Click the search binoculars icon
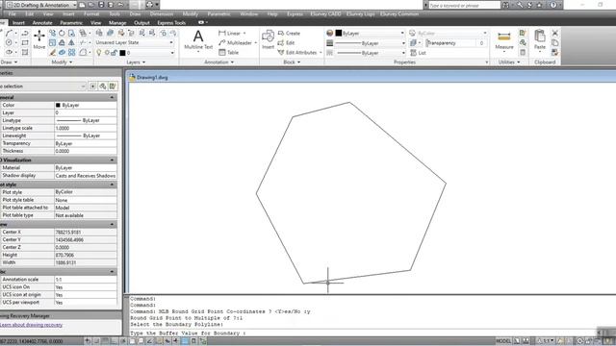 coord(505,5)
